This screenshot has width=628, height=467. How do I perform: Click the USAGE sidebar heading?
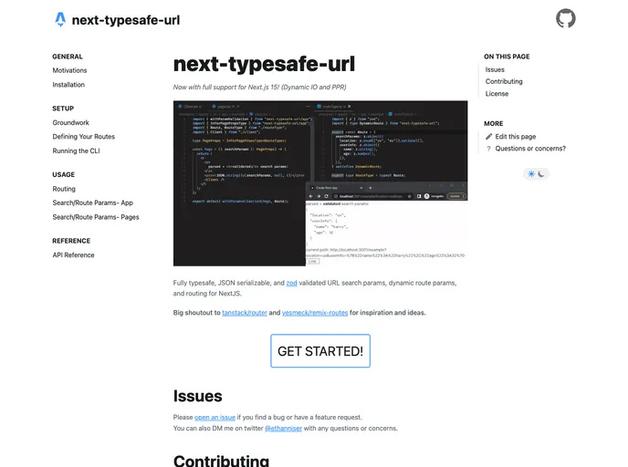(63, 174)
